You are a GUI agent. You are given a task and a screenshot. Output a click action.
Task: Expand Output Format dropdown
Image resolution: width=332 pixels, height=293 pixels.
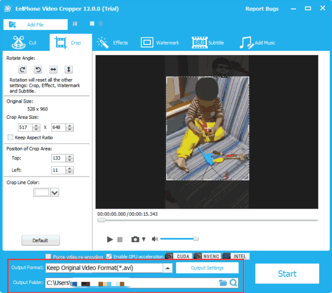[x=168, y=268]
